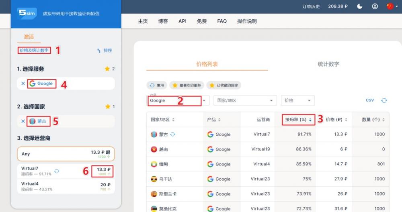Sort by 数量 (个) column
This screenshot has width=402, height=212.
coord(373,120)
